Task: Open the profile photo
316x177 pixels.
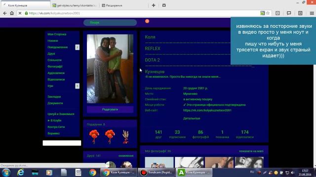Action: (110, 69)
